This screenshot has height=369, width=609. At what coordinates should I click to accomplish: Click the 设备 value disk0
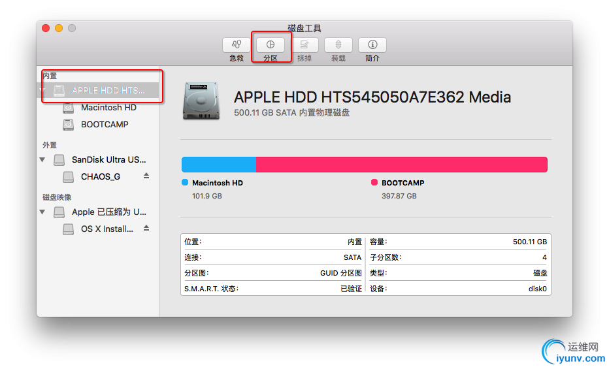click(538, 289)
